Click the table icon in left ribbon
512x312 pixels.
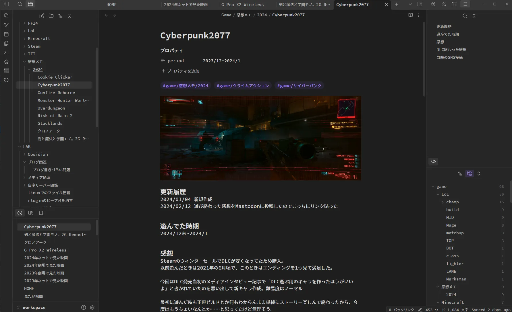pos(6,71)
